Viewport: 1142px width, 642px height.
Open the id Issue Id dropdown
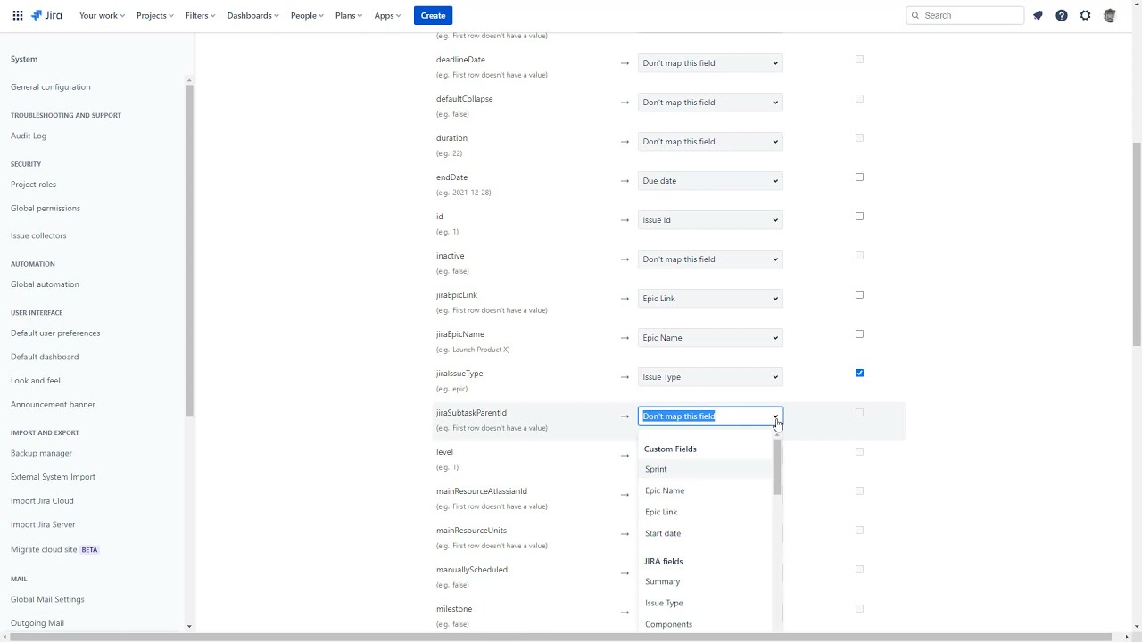tap(710, 220)
